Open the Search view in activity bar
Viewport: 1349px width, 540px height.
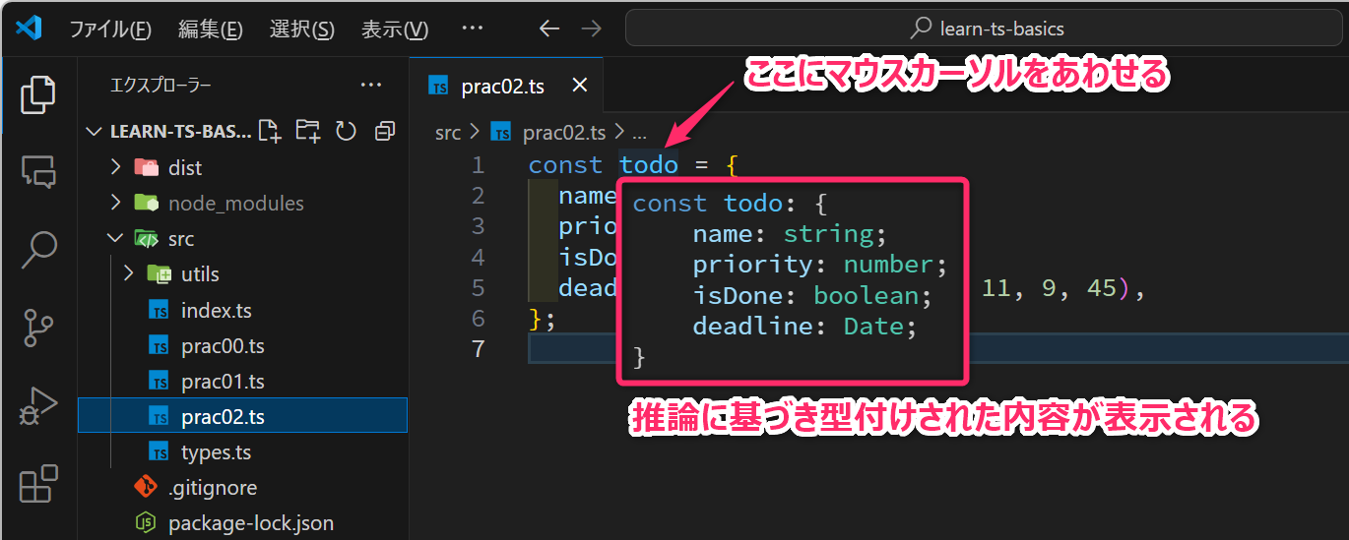(38, 250)
